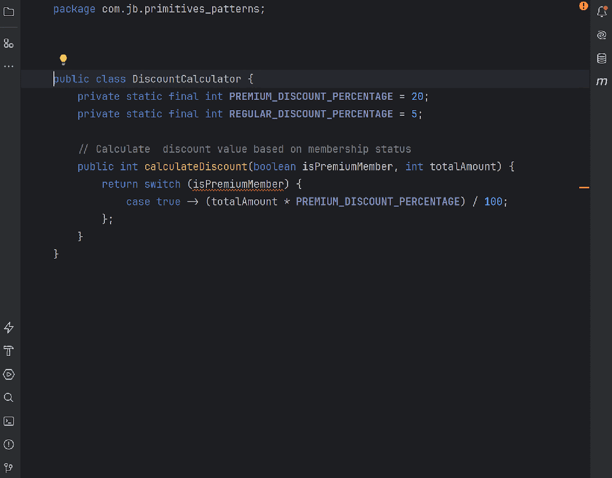Click the PREMIUM_DISCOUNT_PERCENTAGE constant
612x478 pixels.
pos(311,96)
